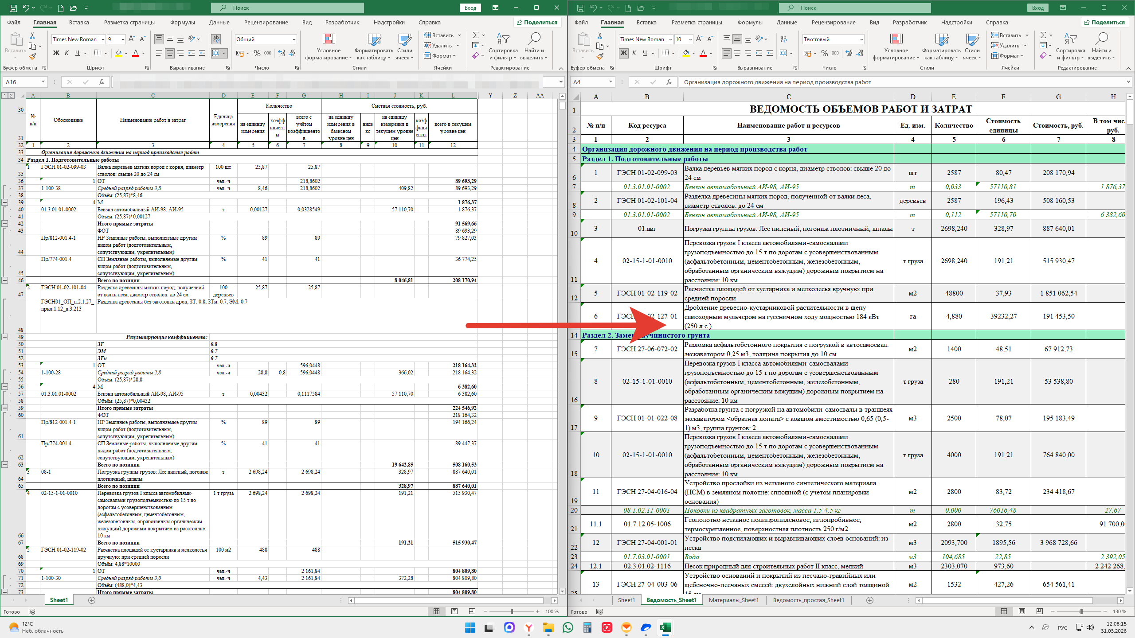Open font name dropdown in left window
Viewport: 1135px width, 638px height.
103,39
